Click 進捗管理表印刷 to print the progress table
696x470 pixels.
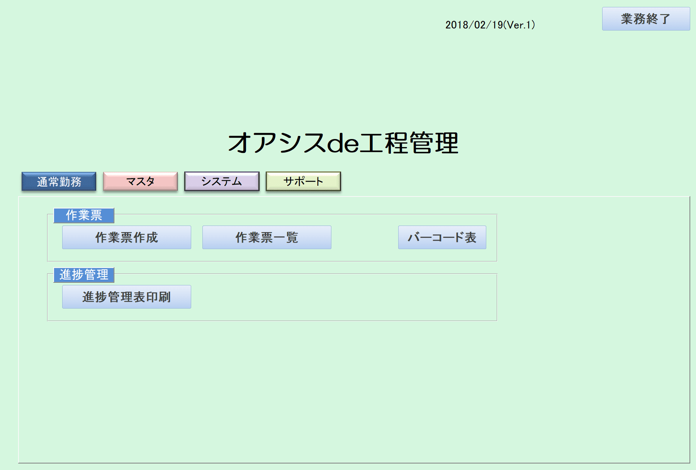127,297
